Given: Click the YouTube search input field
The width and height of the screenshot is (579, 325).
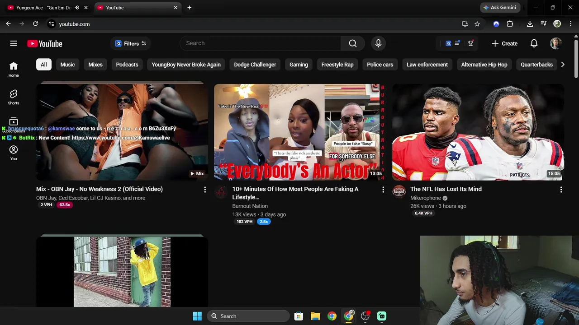Looking at the screenshot, I should click(x=260, y=43).
